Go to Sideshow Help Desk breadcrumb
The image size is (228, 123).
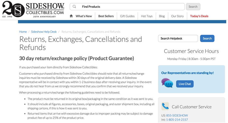[44, 32]
